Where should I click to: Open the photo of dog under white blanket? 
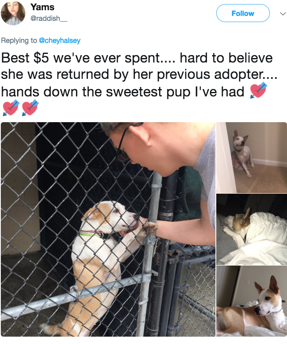(x=252, y=229)
